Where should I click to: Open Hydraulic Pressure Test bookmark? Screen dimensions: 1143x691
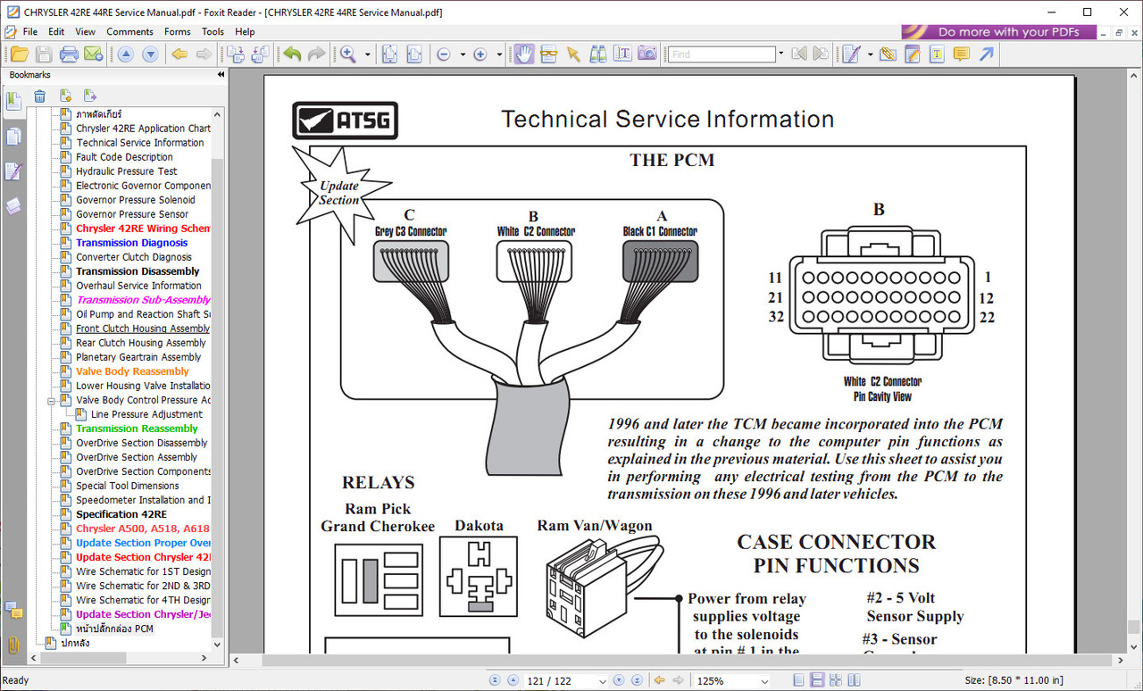(x=127, y=171)
